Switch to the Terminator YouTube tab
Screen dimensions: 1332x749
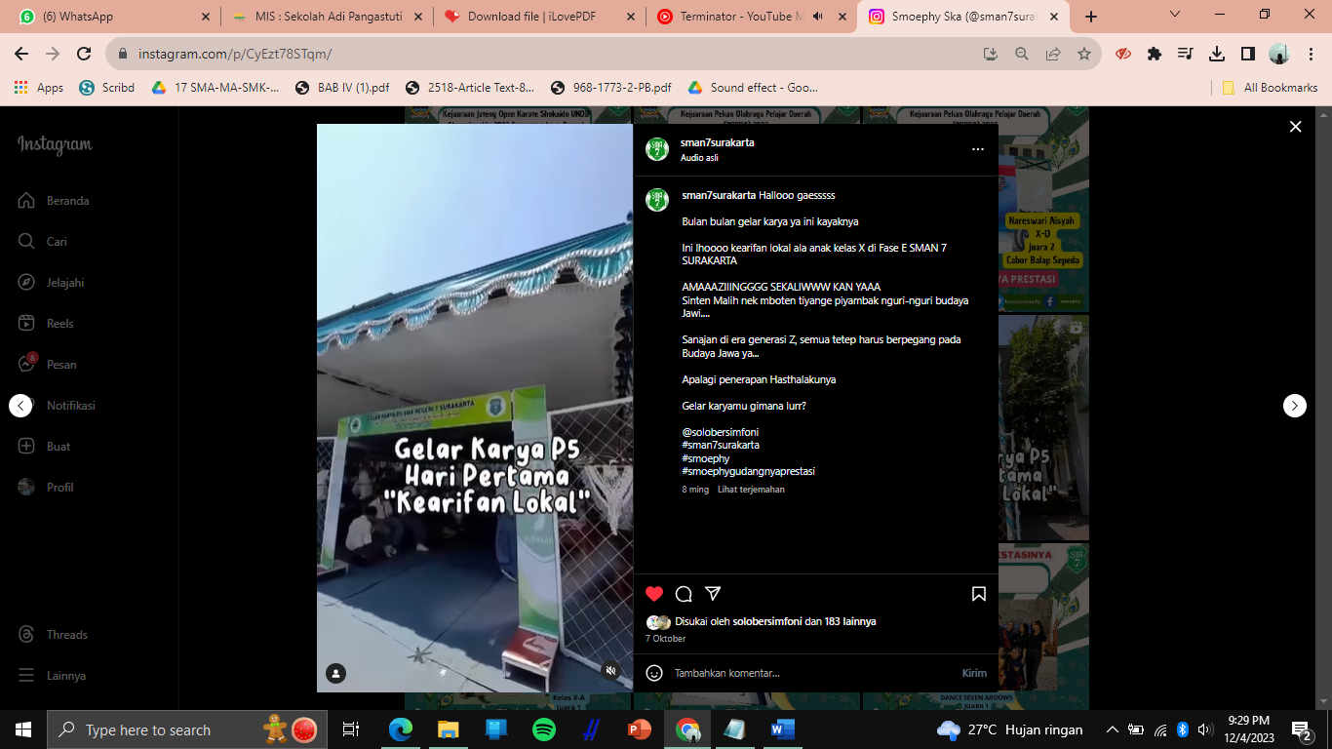click(736, 17)
